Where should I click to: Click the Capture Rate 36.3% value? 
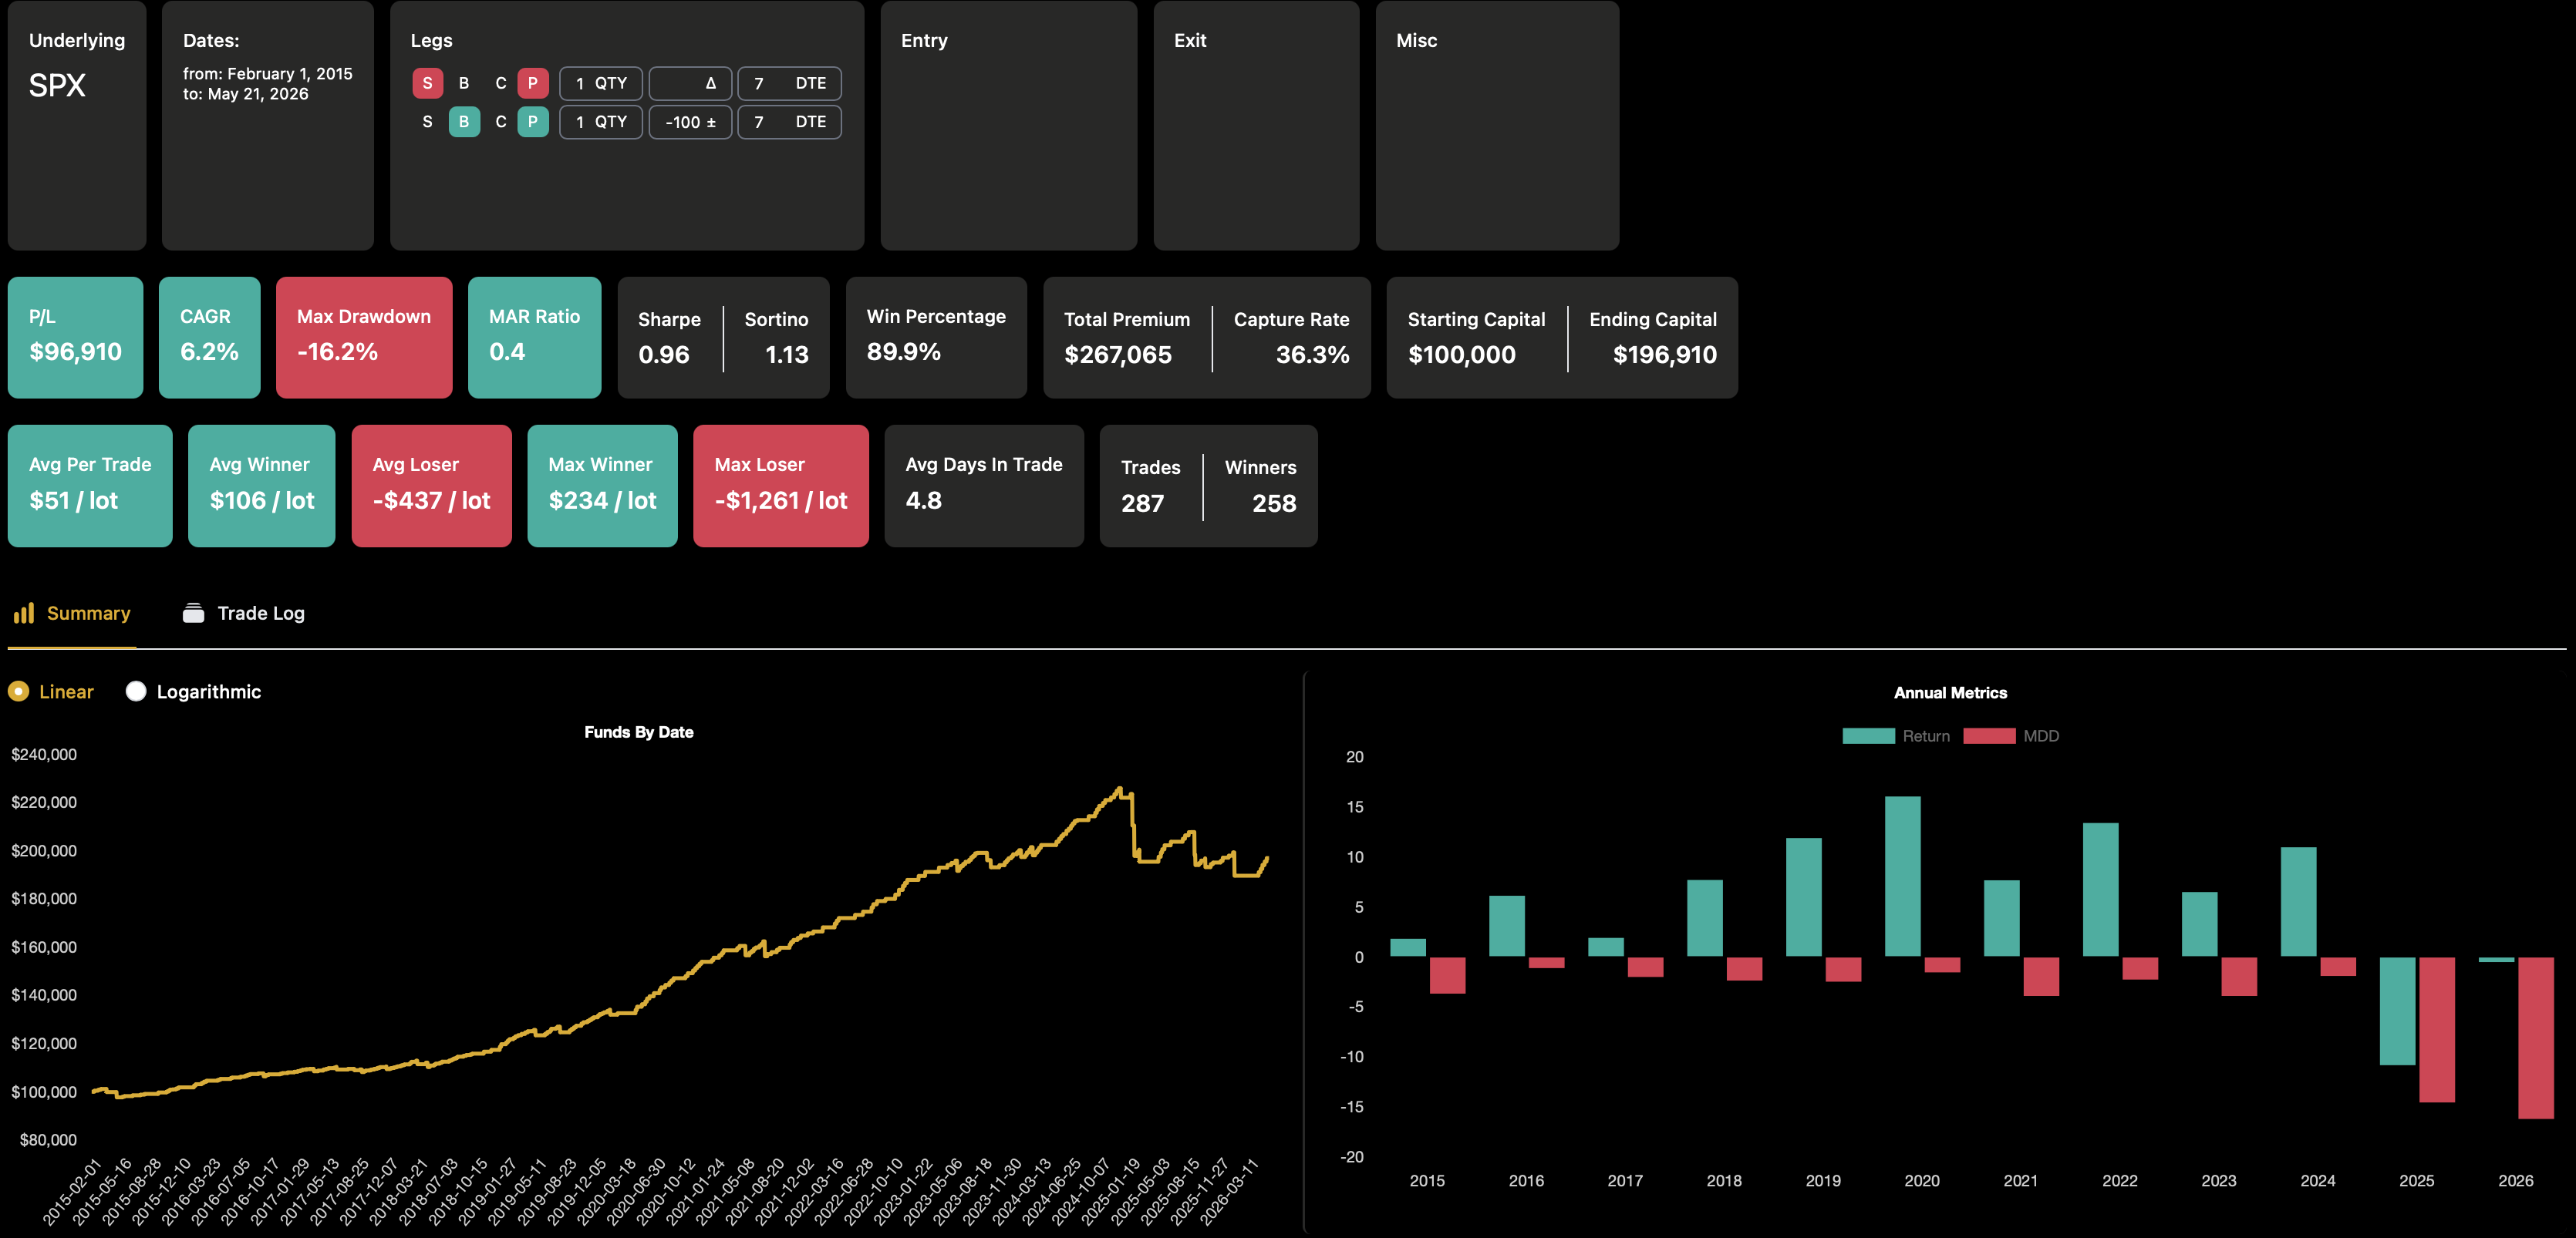(x=1313, y=355)
